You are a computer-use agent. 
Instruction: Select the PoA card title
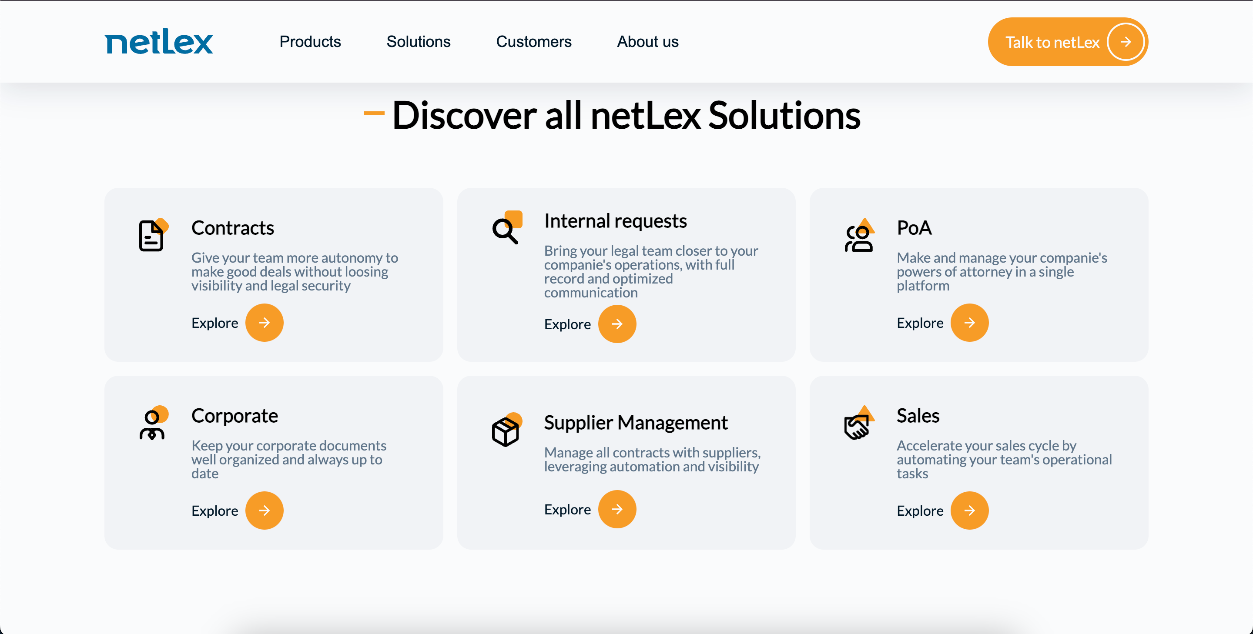[914, 227]
